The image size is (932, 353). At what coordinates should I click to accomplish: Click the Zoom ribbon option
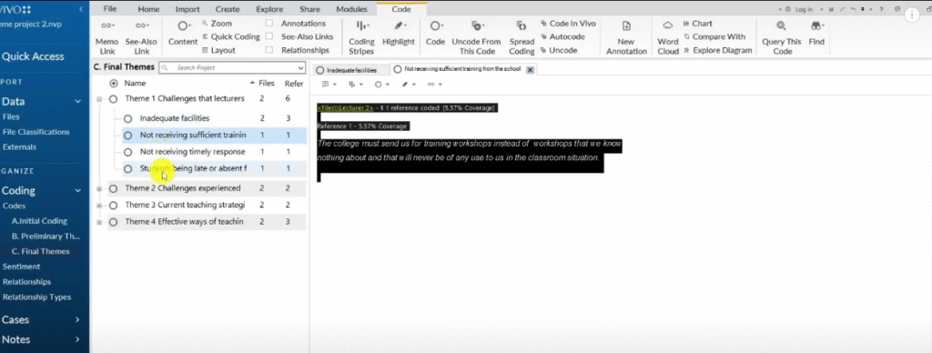(x=217, y=23)
